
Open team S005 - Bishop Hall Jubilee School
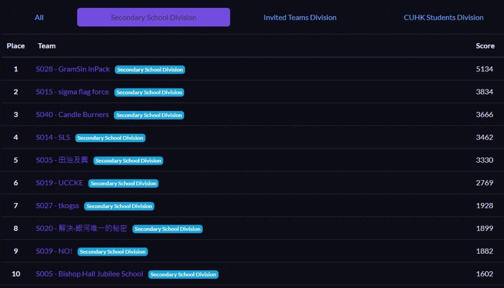90,274
